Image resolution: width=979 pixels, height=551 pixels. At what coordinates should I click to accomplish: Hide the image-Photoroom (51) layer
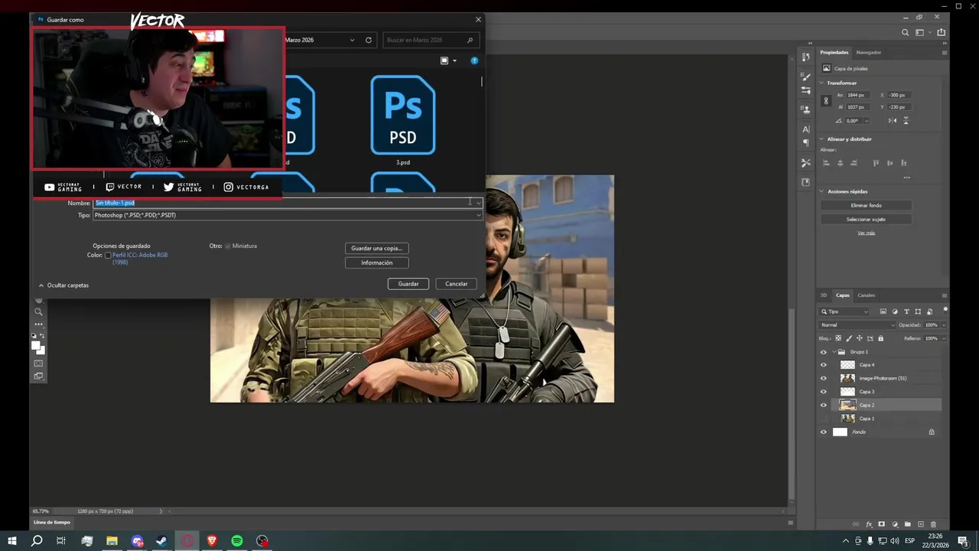824,378
